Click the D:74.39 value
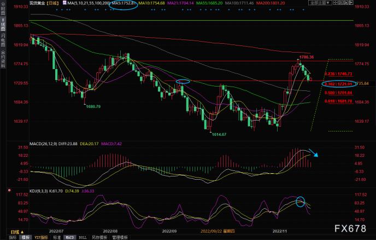 tap(72, 191)
